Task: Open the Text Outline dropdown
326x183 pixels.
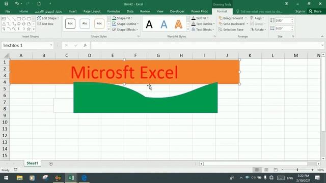Action: (x=203, y=24)
